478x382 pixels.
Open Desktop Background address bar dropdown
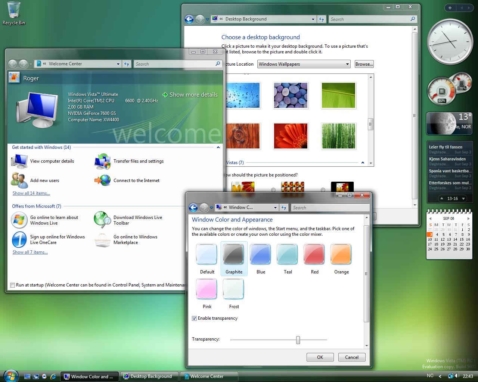pos(313,19)
